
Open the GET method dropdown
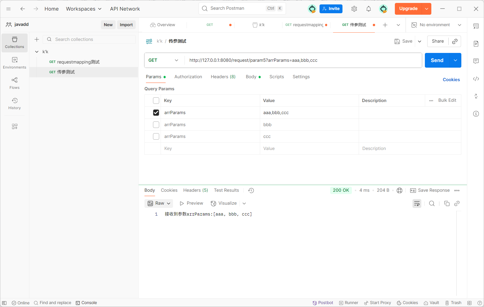tap(164, 60)
